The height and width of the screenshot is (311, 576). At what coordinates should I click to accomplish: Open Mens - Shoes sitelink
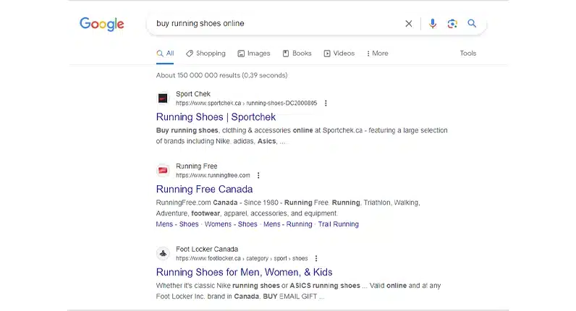(177, 224)
